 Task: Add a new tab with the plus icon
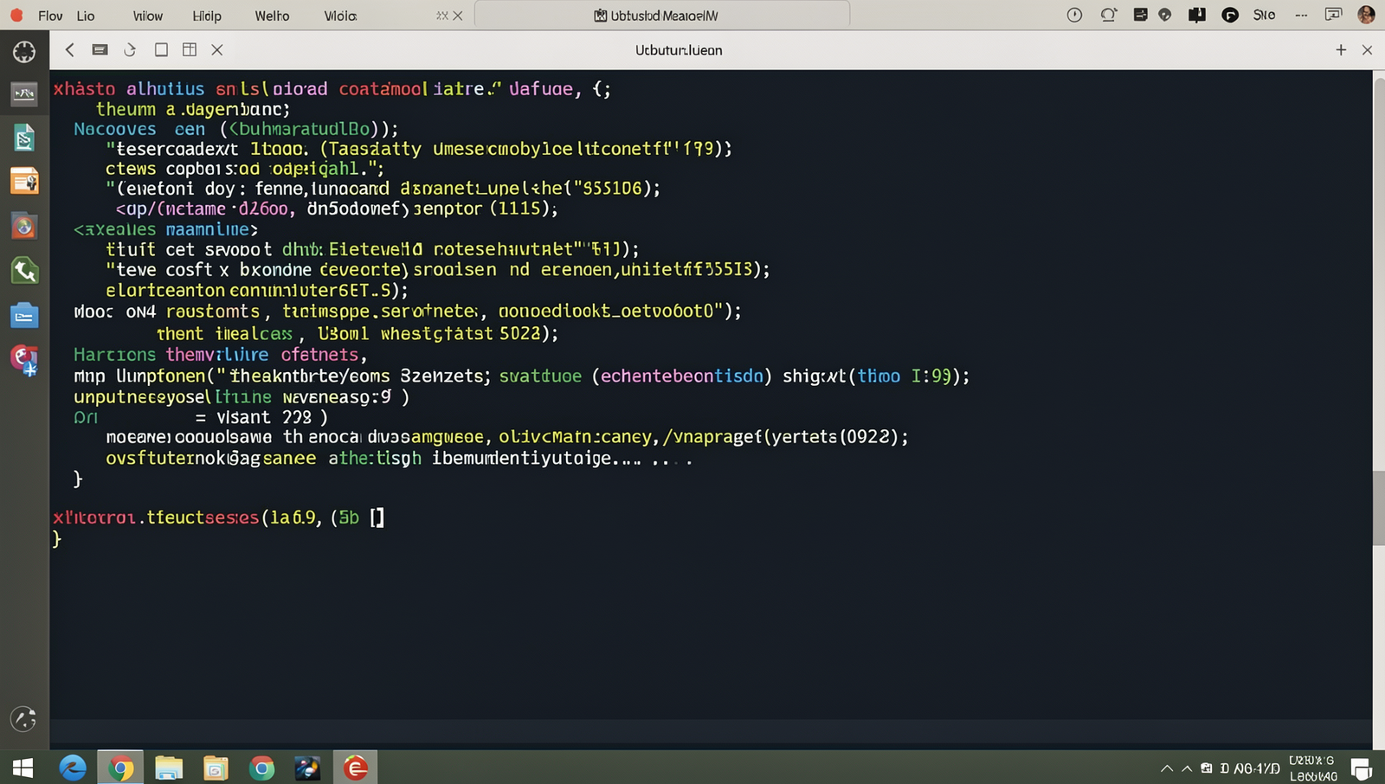pos(1341,50)
